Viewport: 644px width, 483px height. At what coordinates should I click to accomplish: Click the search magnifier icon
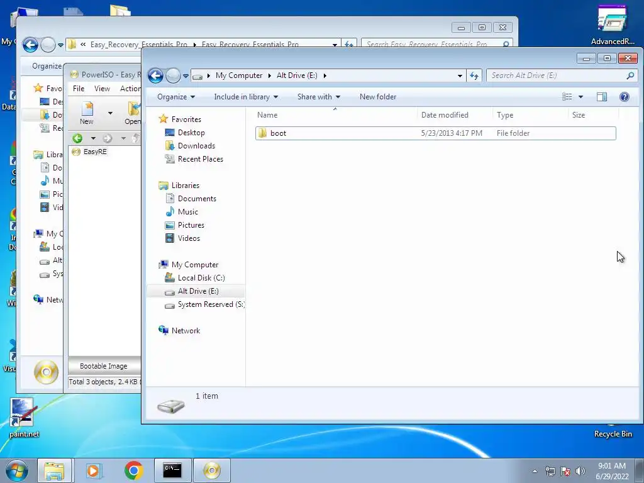[630, 75]
